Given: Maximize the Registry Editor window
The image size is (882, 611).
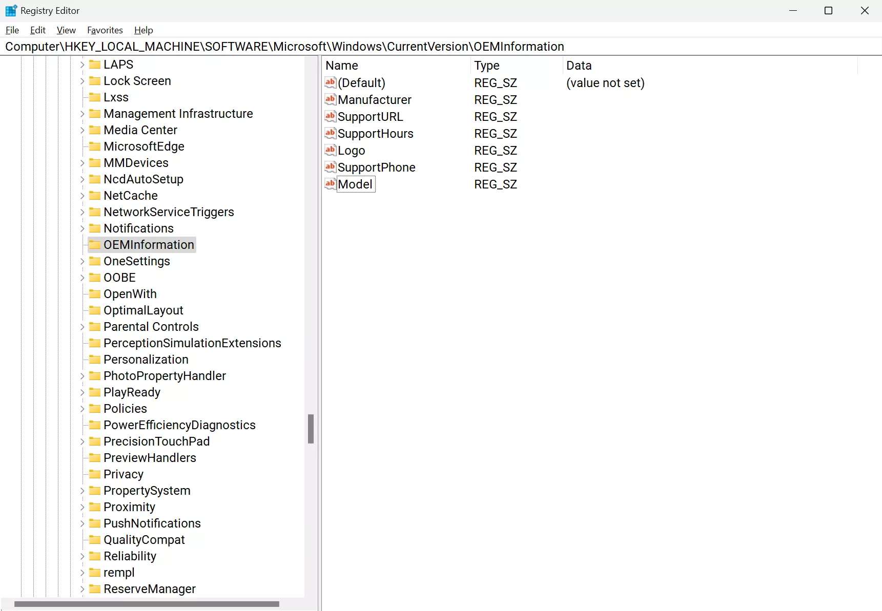Looking at the screenshot, I should pos(828,10).
